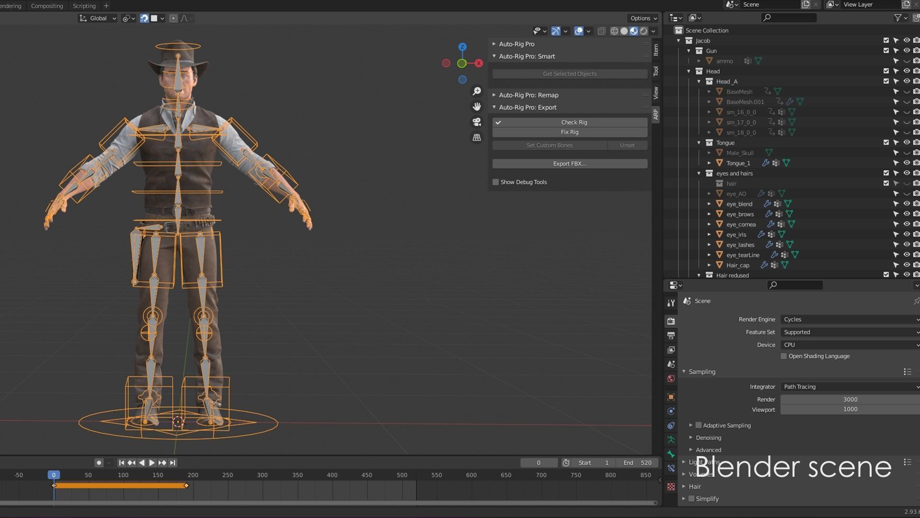Click the pan hand viewport icon

477,106
